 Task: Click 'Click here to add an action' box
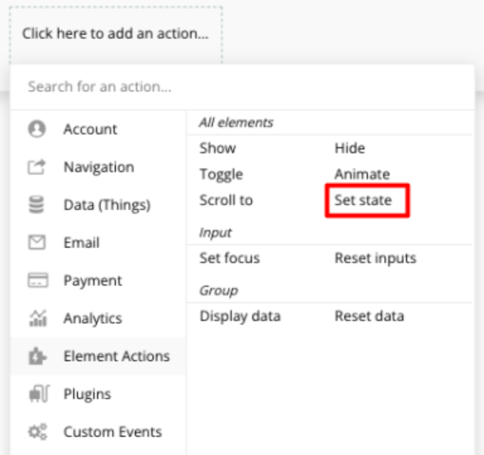tap(115, 33)
